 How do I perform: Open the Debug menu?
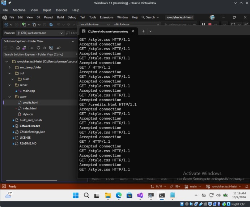tap(72, 17)
